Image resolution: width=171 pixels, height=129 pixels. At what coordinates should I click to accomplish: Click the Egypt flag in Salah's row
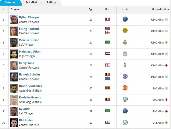pos(108,53)
